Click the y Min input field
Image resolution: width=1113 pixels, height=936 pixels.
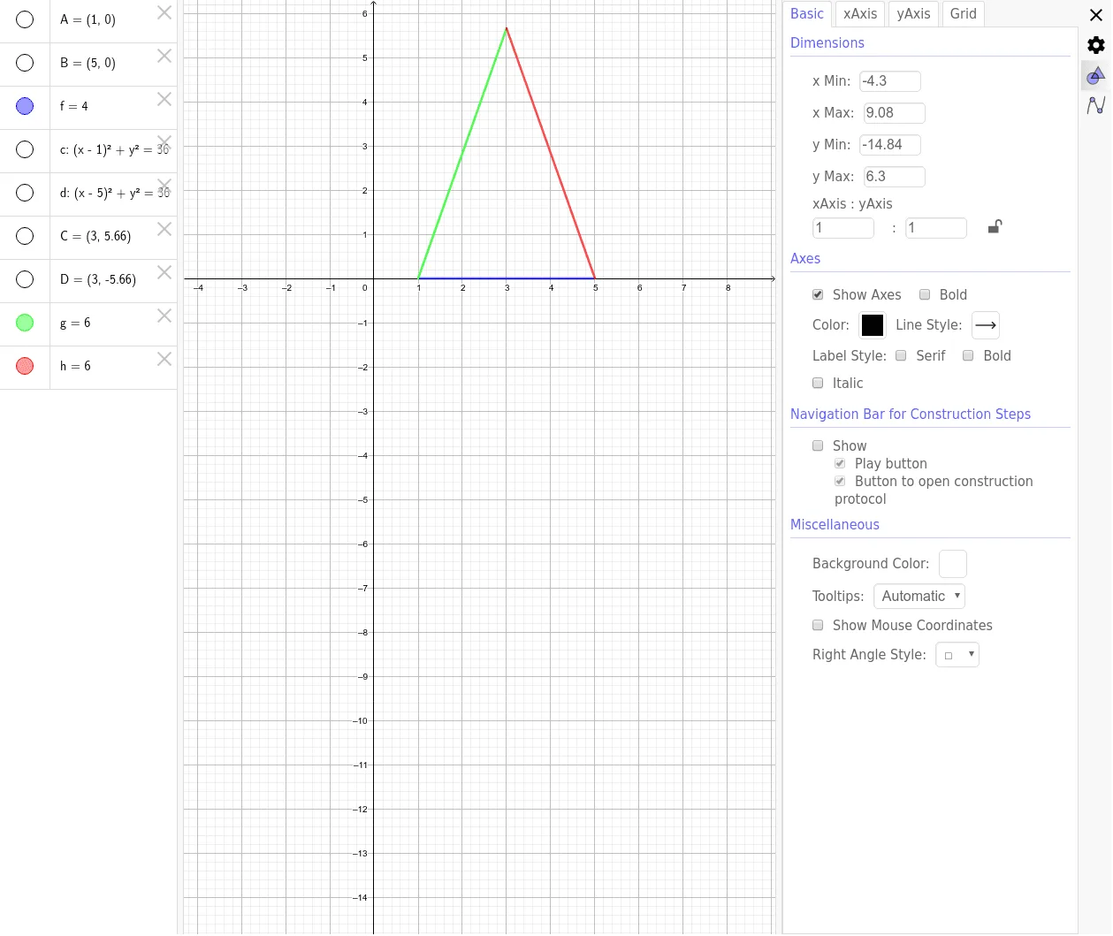pyautogui.click(x=890, y=145)
